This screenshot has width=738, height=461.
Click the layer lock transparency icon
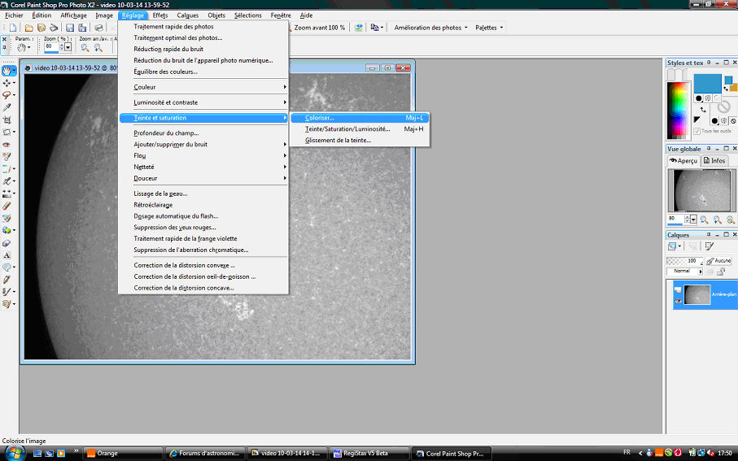(721, 272)
